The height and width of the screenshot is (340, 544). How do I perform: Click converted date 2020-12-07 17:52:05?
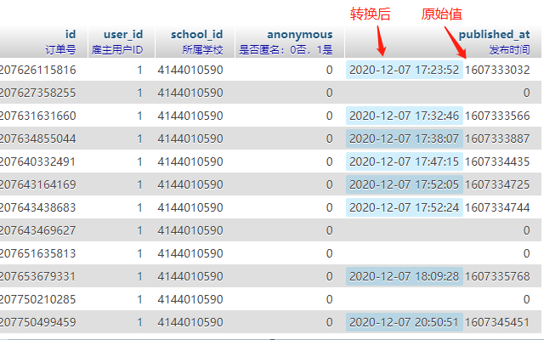405,184
